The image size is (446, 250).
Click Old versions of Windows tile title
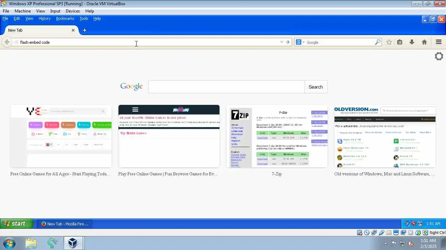coord(385,174)
